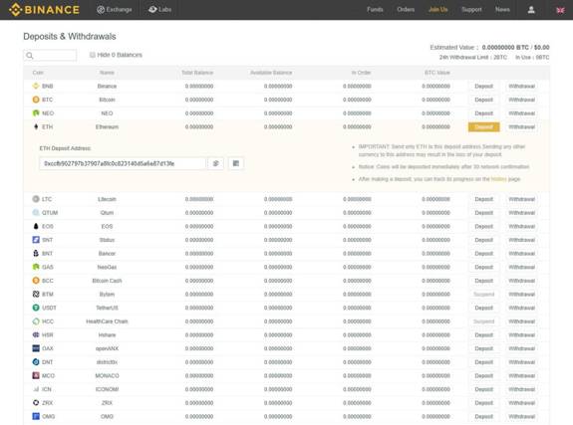
Task: Open language selector flag icon
Action: (x=560, y=10)
